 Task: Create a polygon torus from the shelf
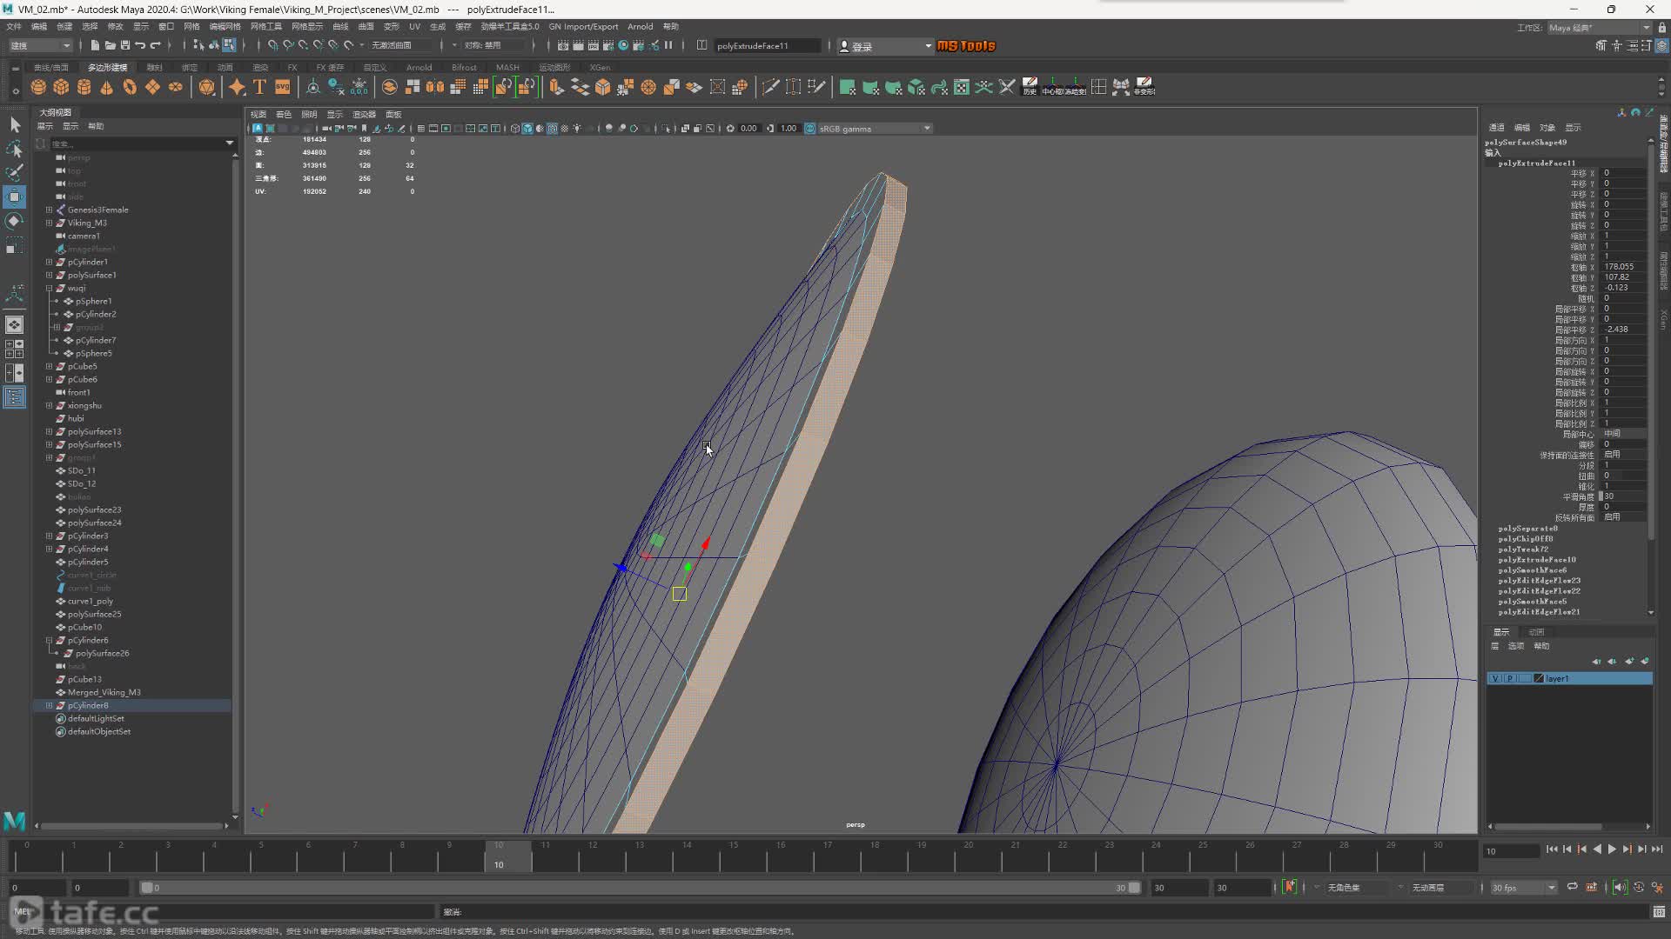(130, 87)
